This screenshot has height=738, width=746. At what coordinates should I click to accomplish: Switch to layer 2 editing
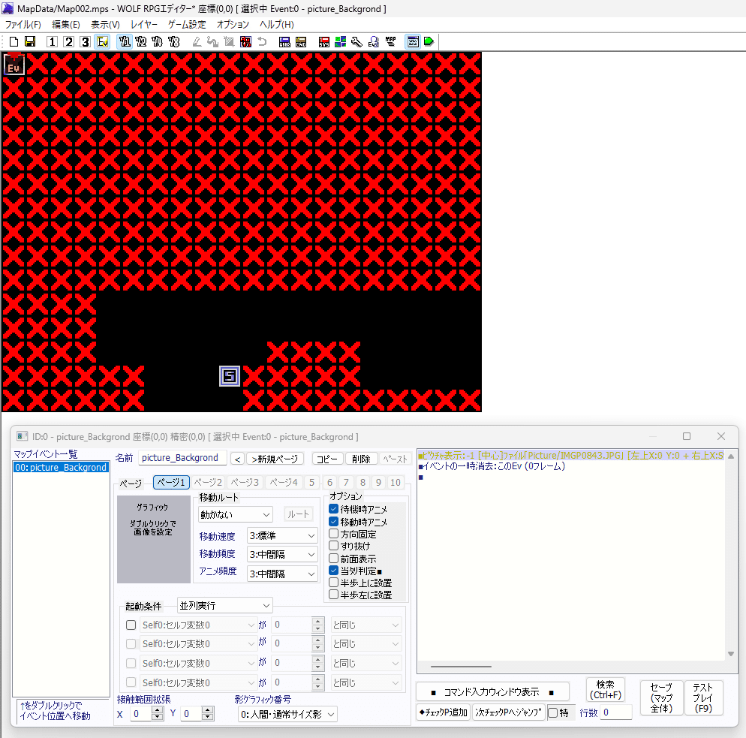69,42
